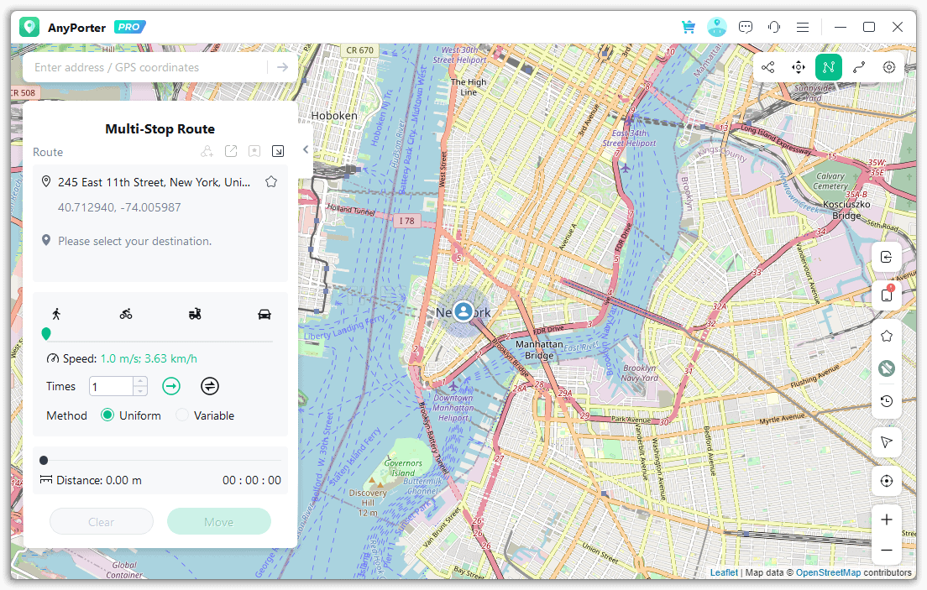
Task: Select the teleport mode share-node icon
Action: click(x=768, y=67)
